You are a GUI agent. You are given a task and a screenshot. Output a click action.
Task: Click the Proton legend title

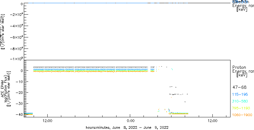point(239,68)
